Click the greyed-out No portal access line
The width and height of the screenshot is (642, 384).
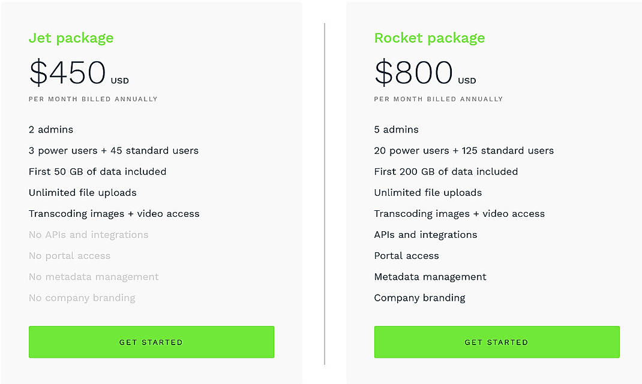click(70, 255)
